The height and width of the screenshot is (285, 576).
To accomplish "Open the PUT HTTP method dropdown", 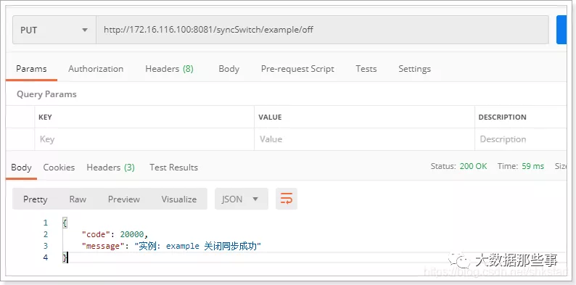I will (x=54, y=30).
